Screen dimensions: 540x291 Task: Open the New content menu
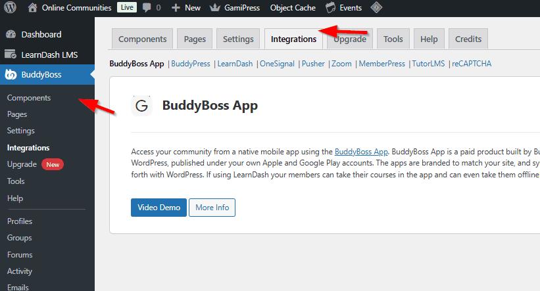pos(193,8)
